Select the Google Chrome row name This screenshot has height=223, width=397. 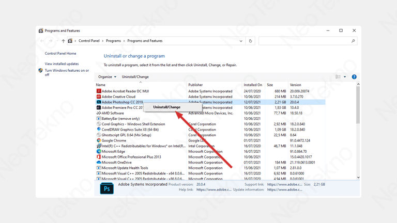[114, 140]
